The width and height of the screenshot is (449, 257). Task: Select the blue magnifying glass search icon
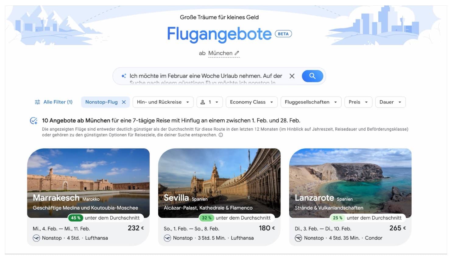coord(312,76)
